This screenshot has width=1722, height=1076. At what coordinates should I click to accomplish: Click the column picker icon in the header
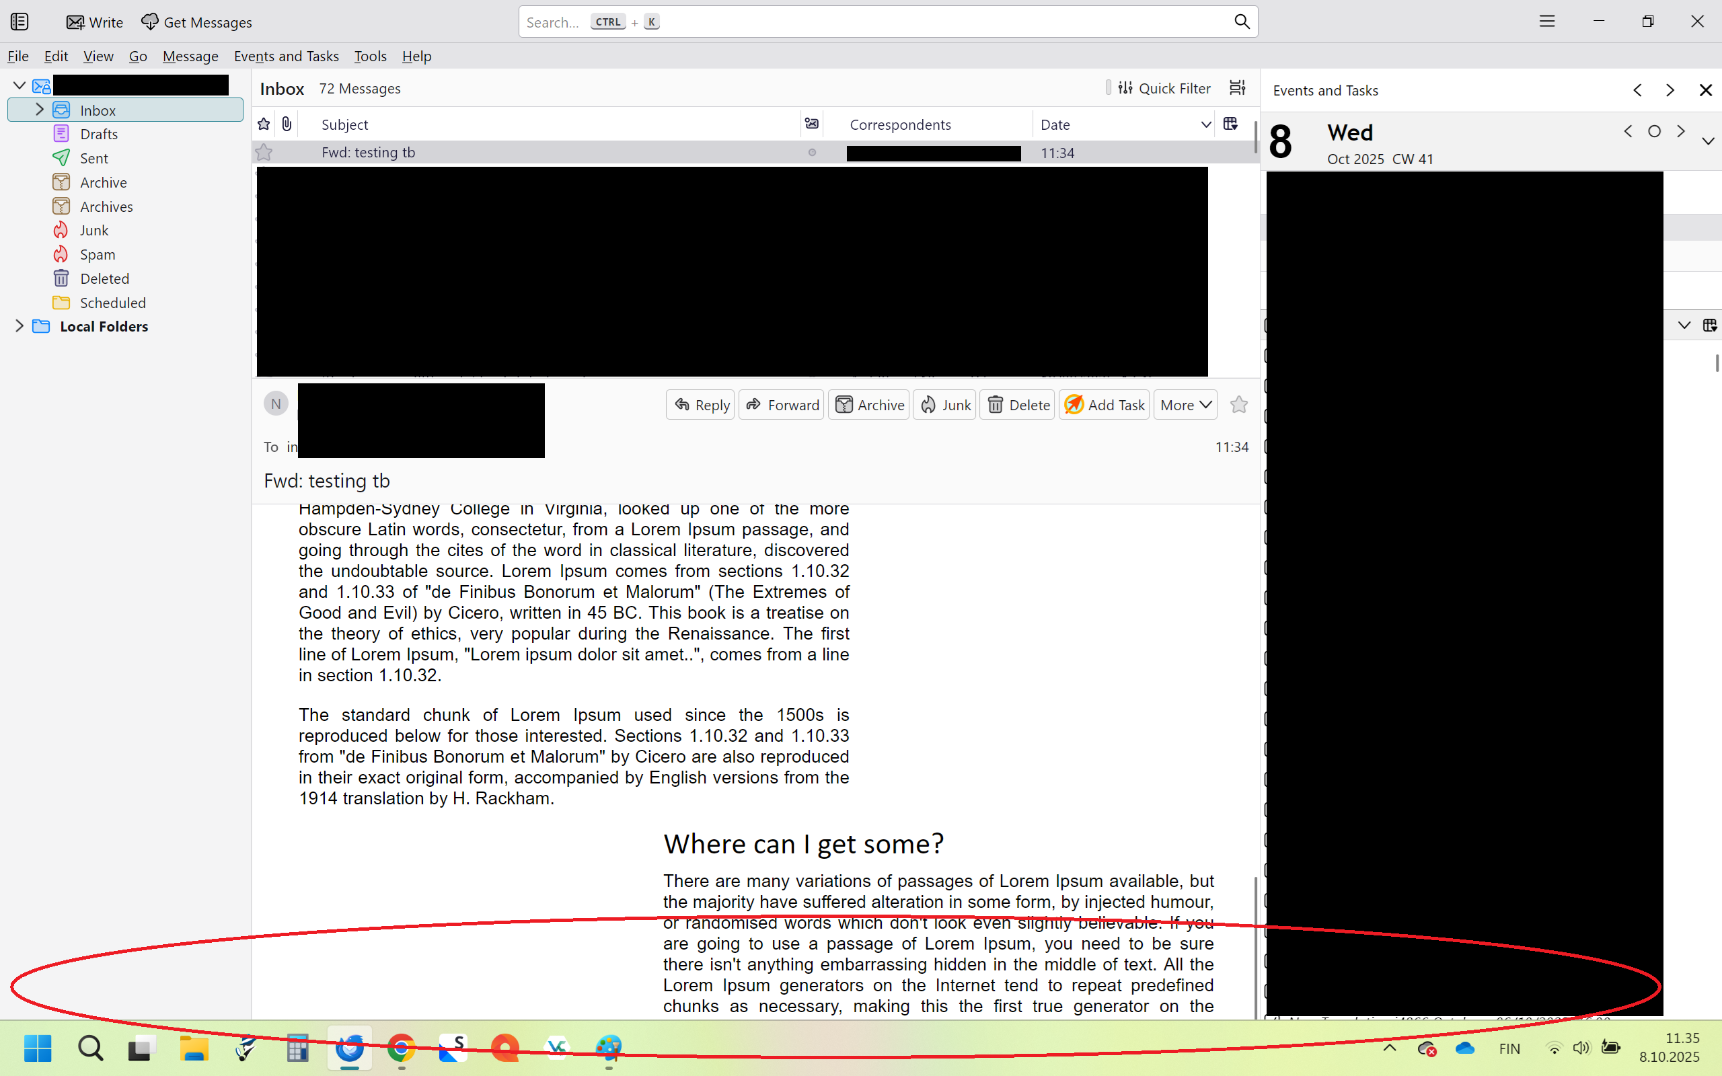pos(1230,124)
